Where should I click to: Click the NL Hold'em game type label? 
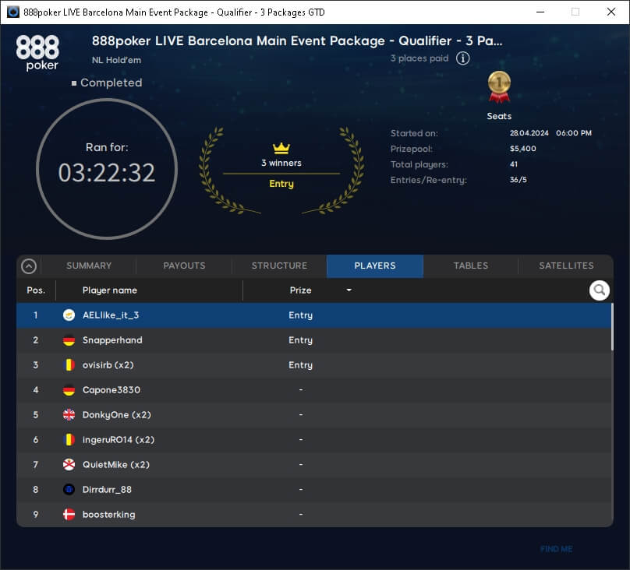click(x=116, y=60)
